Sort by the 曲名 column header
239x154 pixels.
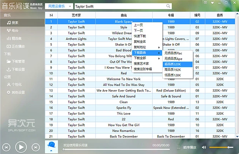[x=124, y=15]
